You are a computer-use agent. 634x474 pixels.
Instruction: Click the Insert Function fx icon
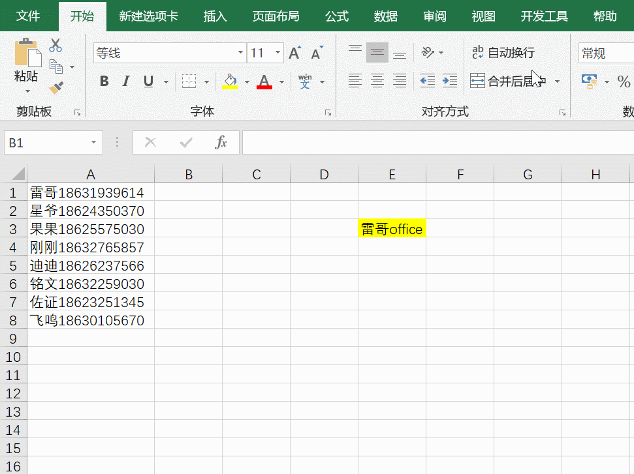click(x=221, y=142)
